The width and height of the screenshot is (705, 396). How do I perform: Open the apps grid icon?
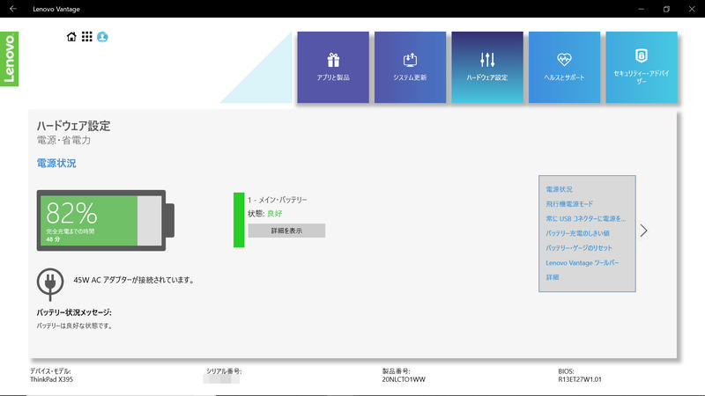[x=86, y=37]
